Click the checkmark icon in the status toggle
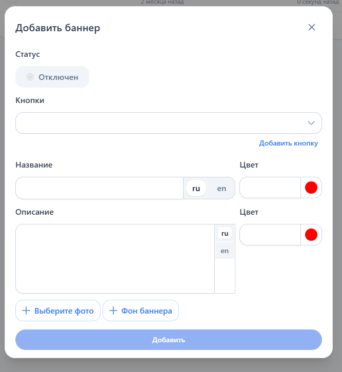Image resolution: width=342 pixels, height=372 pixels. tap(30, 77)
